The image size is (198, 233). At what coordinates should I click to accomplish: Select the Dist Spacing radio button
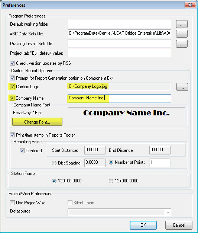54,163
